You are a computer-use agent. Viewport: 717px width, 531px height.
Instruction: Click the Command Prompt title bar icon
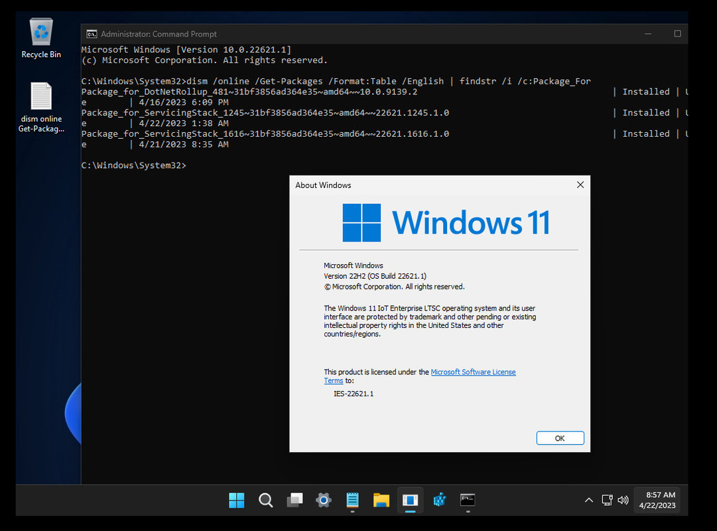(92, 34)
